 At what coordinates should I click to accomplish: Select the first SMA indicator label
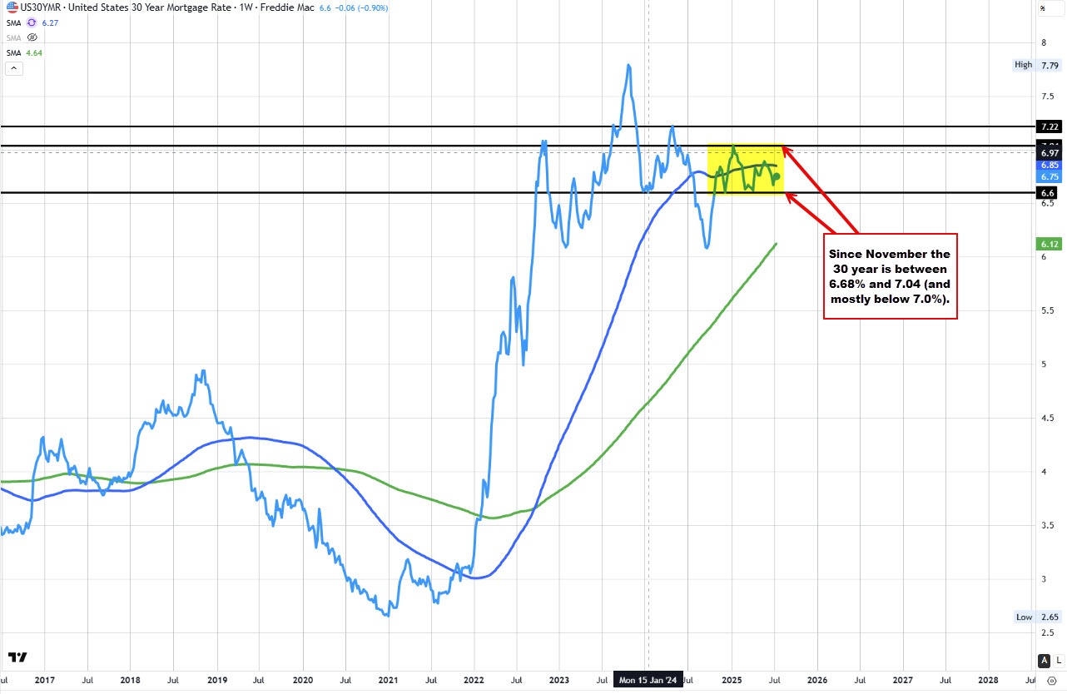[12, 22]
